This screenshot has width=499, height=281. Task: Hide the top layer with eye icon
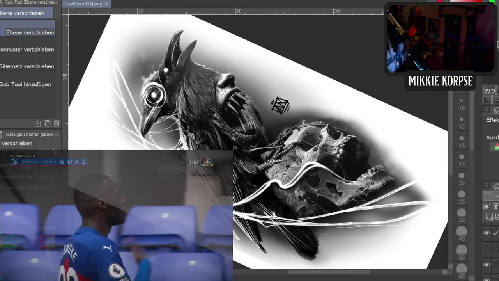pyautogui.click(x=487, y=233)
